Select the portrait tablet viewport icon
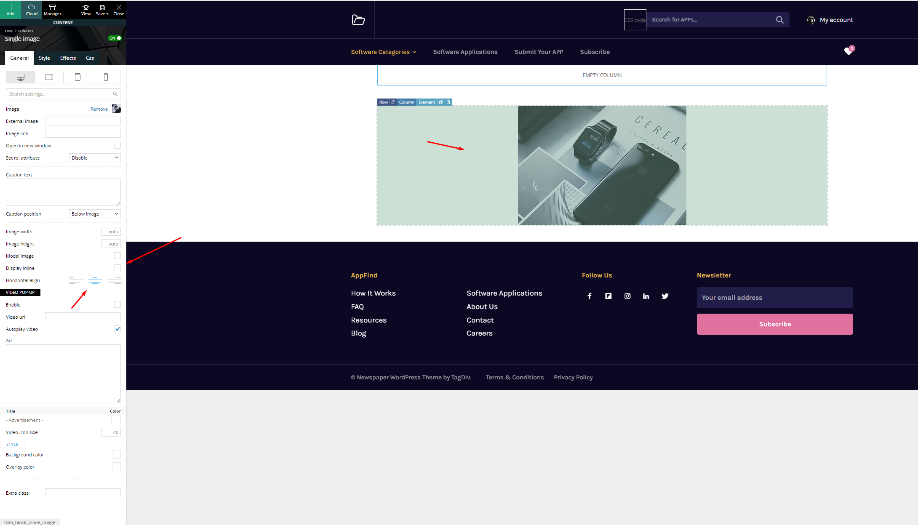 click(77, 77)
